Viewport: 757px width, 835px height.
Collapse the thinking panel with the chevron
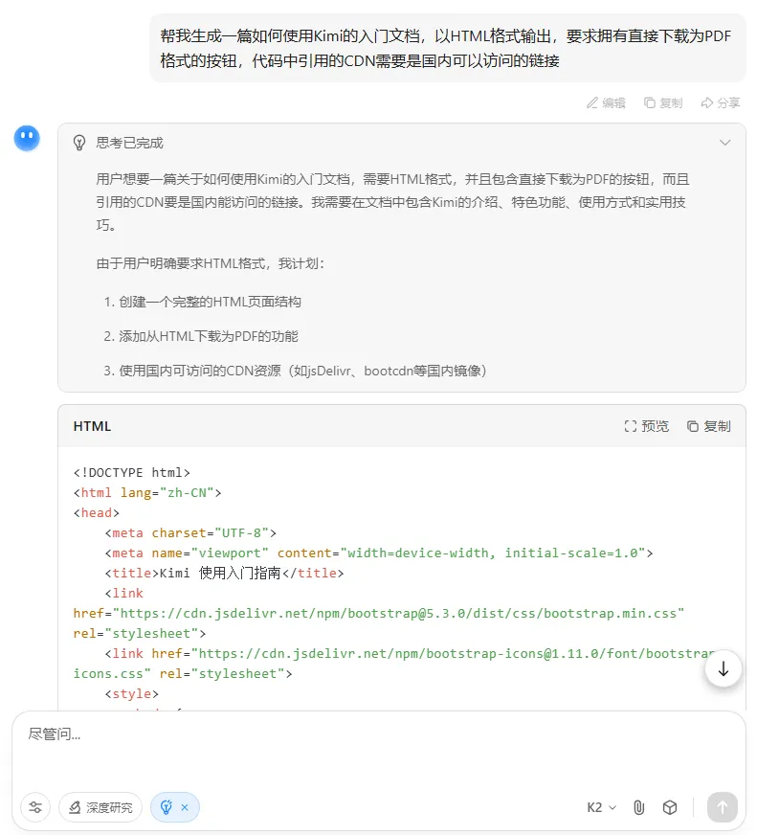pyautogui.click(x=724, y=143)
